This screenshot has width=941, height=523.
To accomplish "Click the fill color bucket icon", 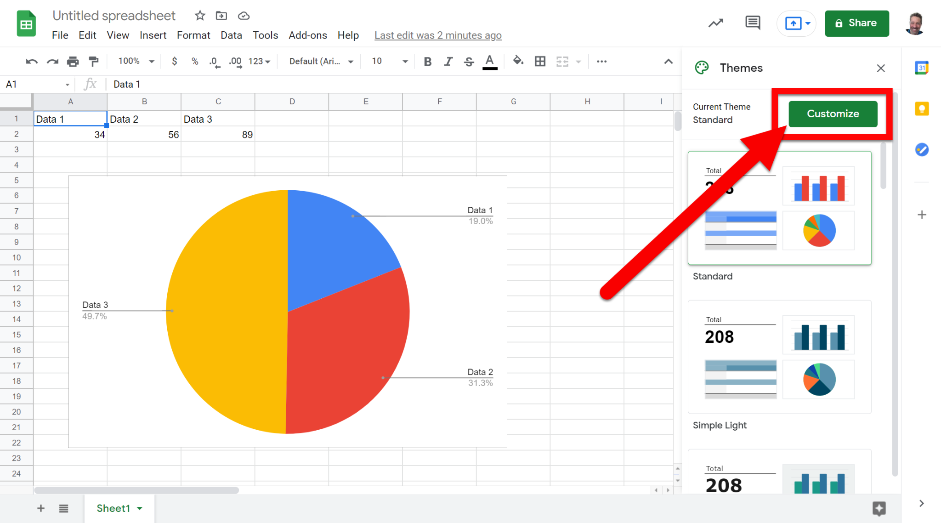I will click(x=518, y=61).
